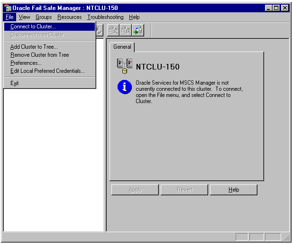The image size is (293, 244).
Task: Open Preferences... from the File menu
Action: [49, 63]
